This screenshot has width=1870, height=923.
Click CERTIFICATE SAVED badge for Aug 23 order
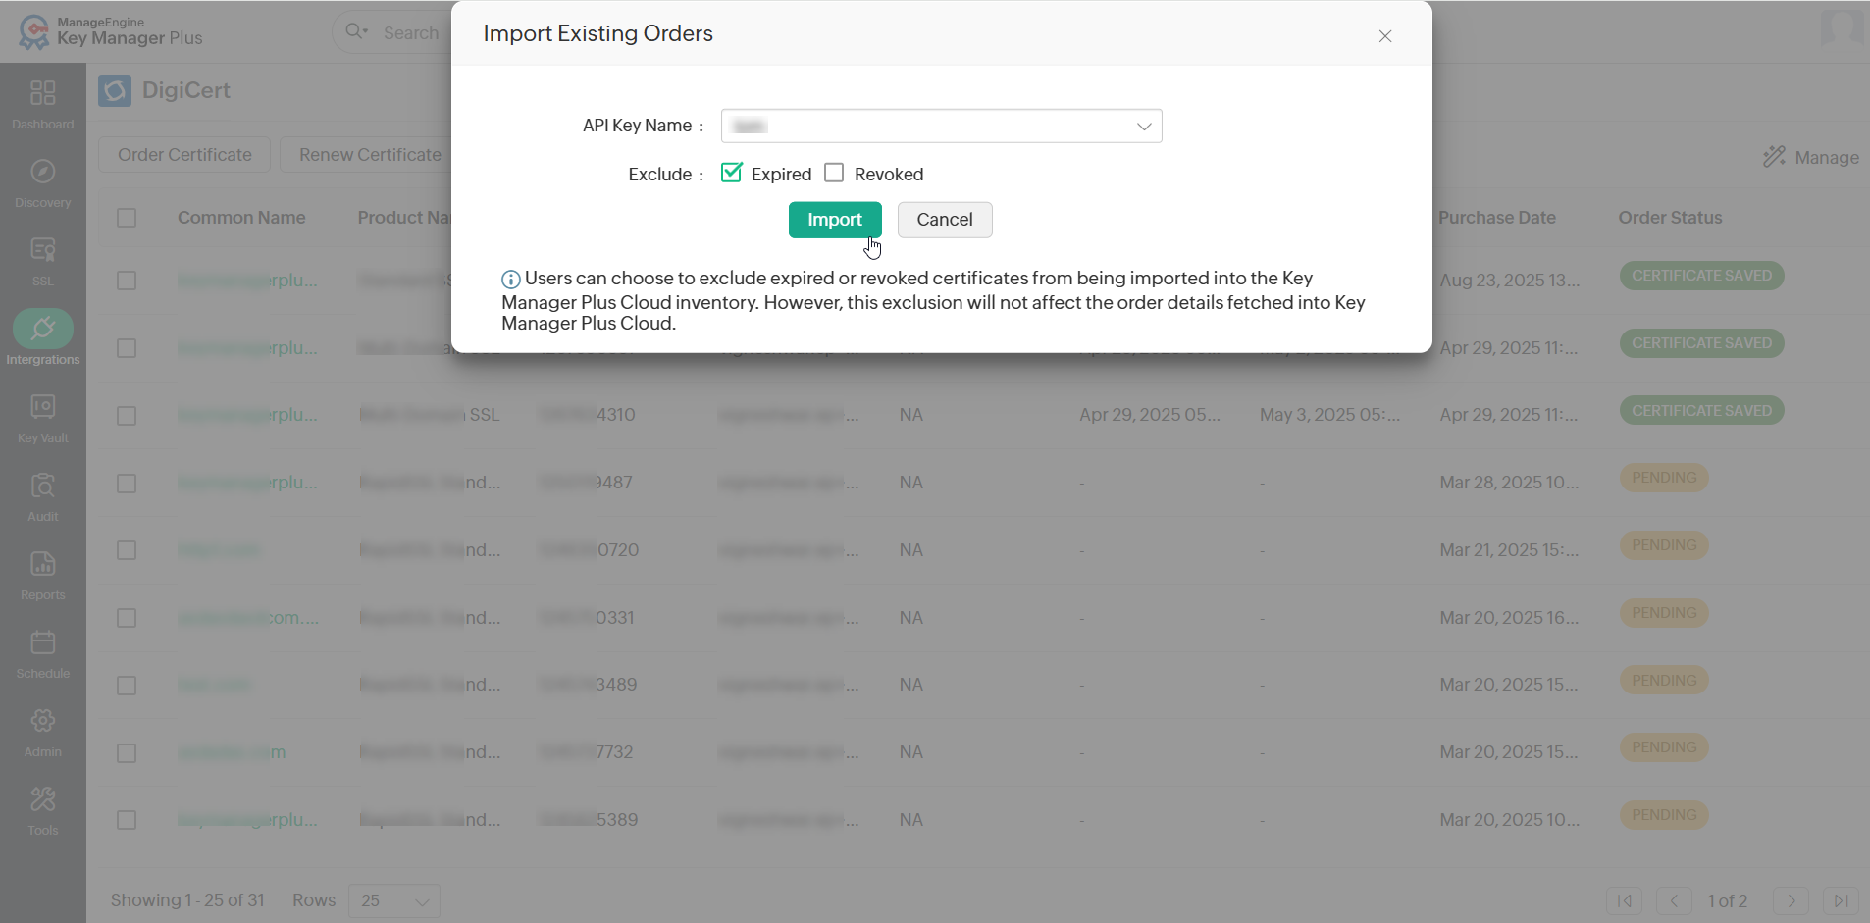(x=1701, y=276)
